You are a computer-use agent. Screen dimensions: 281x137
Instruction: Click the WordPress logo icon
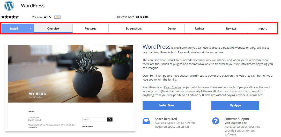tap(9, 5)
